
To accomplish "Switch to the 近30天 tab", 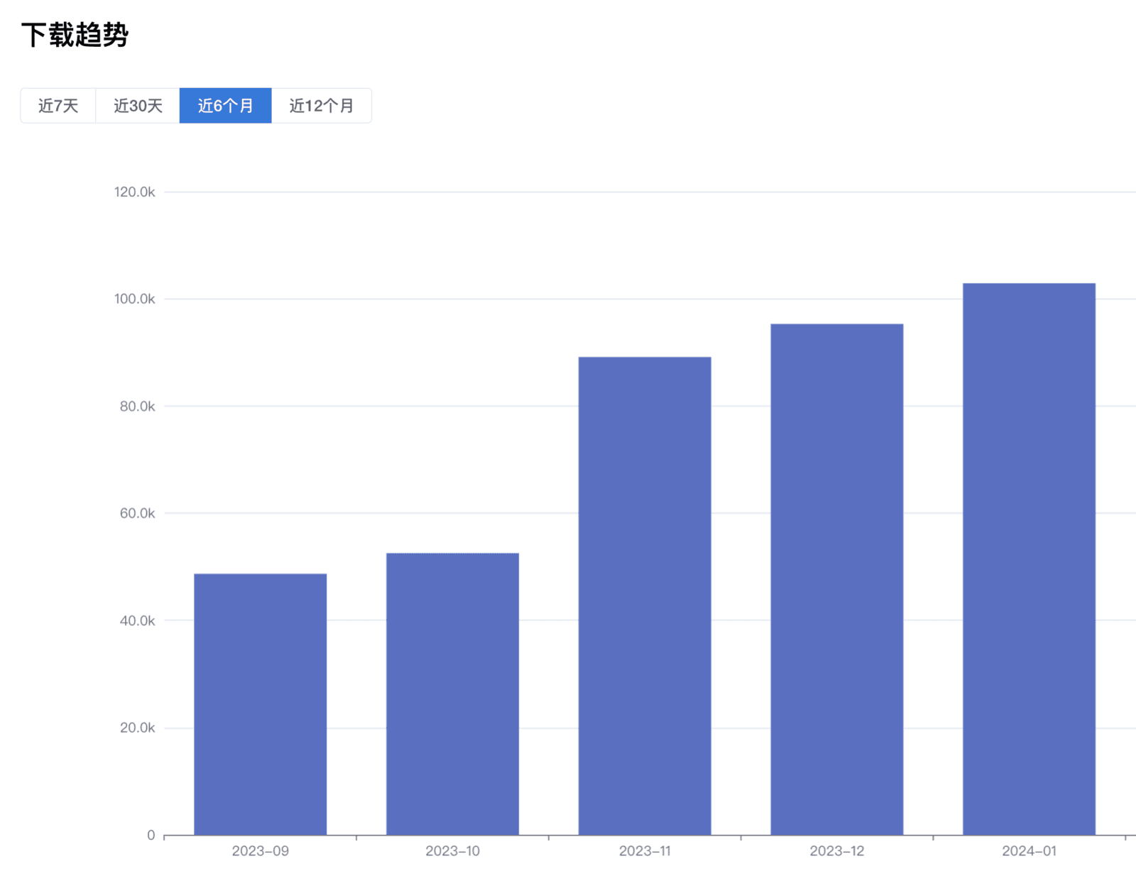I will click(138, 106).
